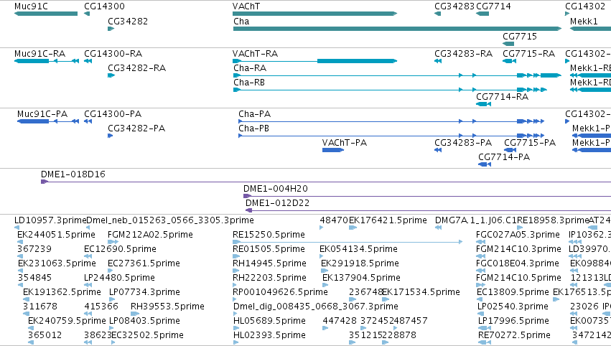Click the DME1-012D22 clone label
Screen dimensions: 611x346
click(x=277, y=203)
